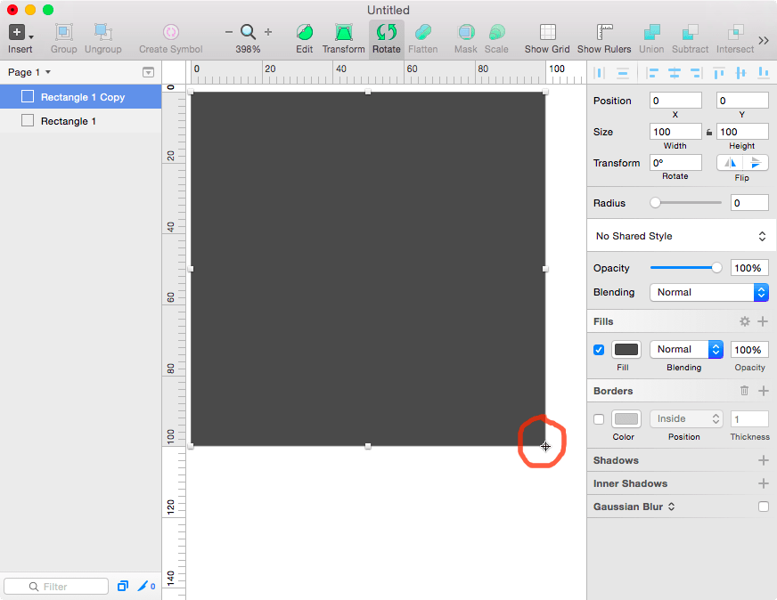This screenshot has width=777, height=600.
Task: Zoom in with the plus button
Action: pyautogui.click(x=268, y=32)
